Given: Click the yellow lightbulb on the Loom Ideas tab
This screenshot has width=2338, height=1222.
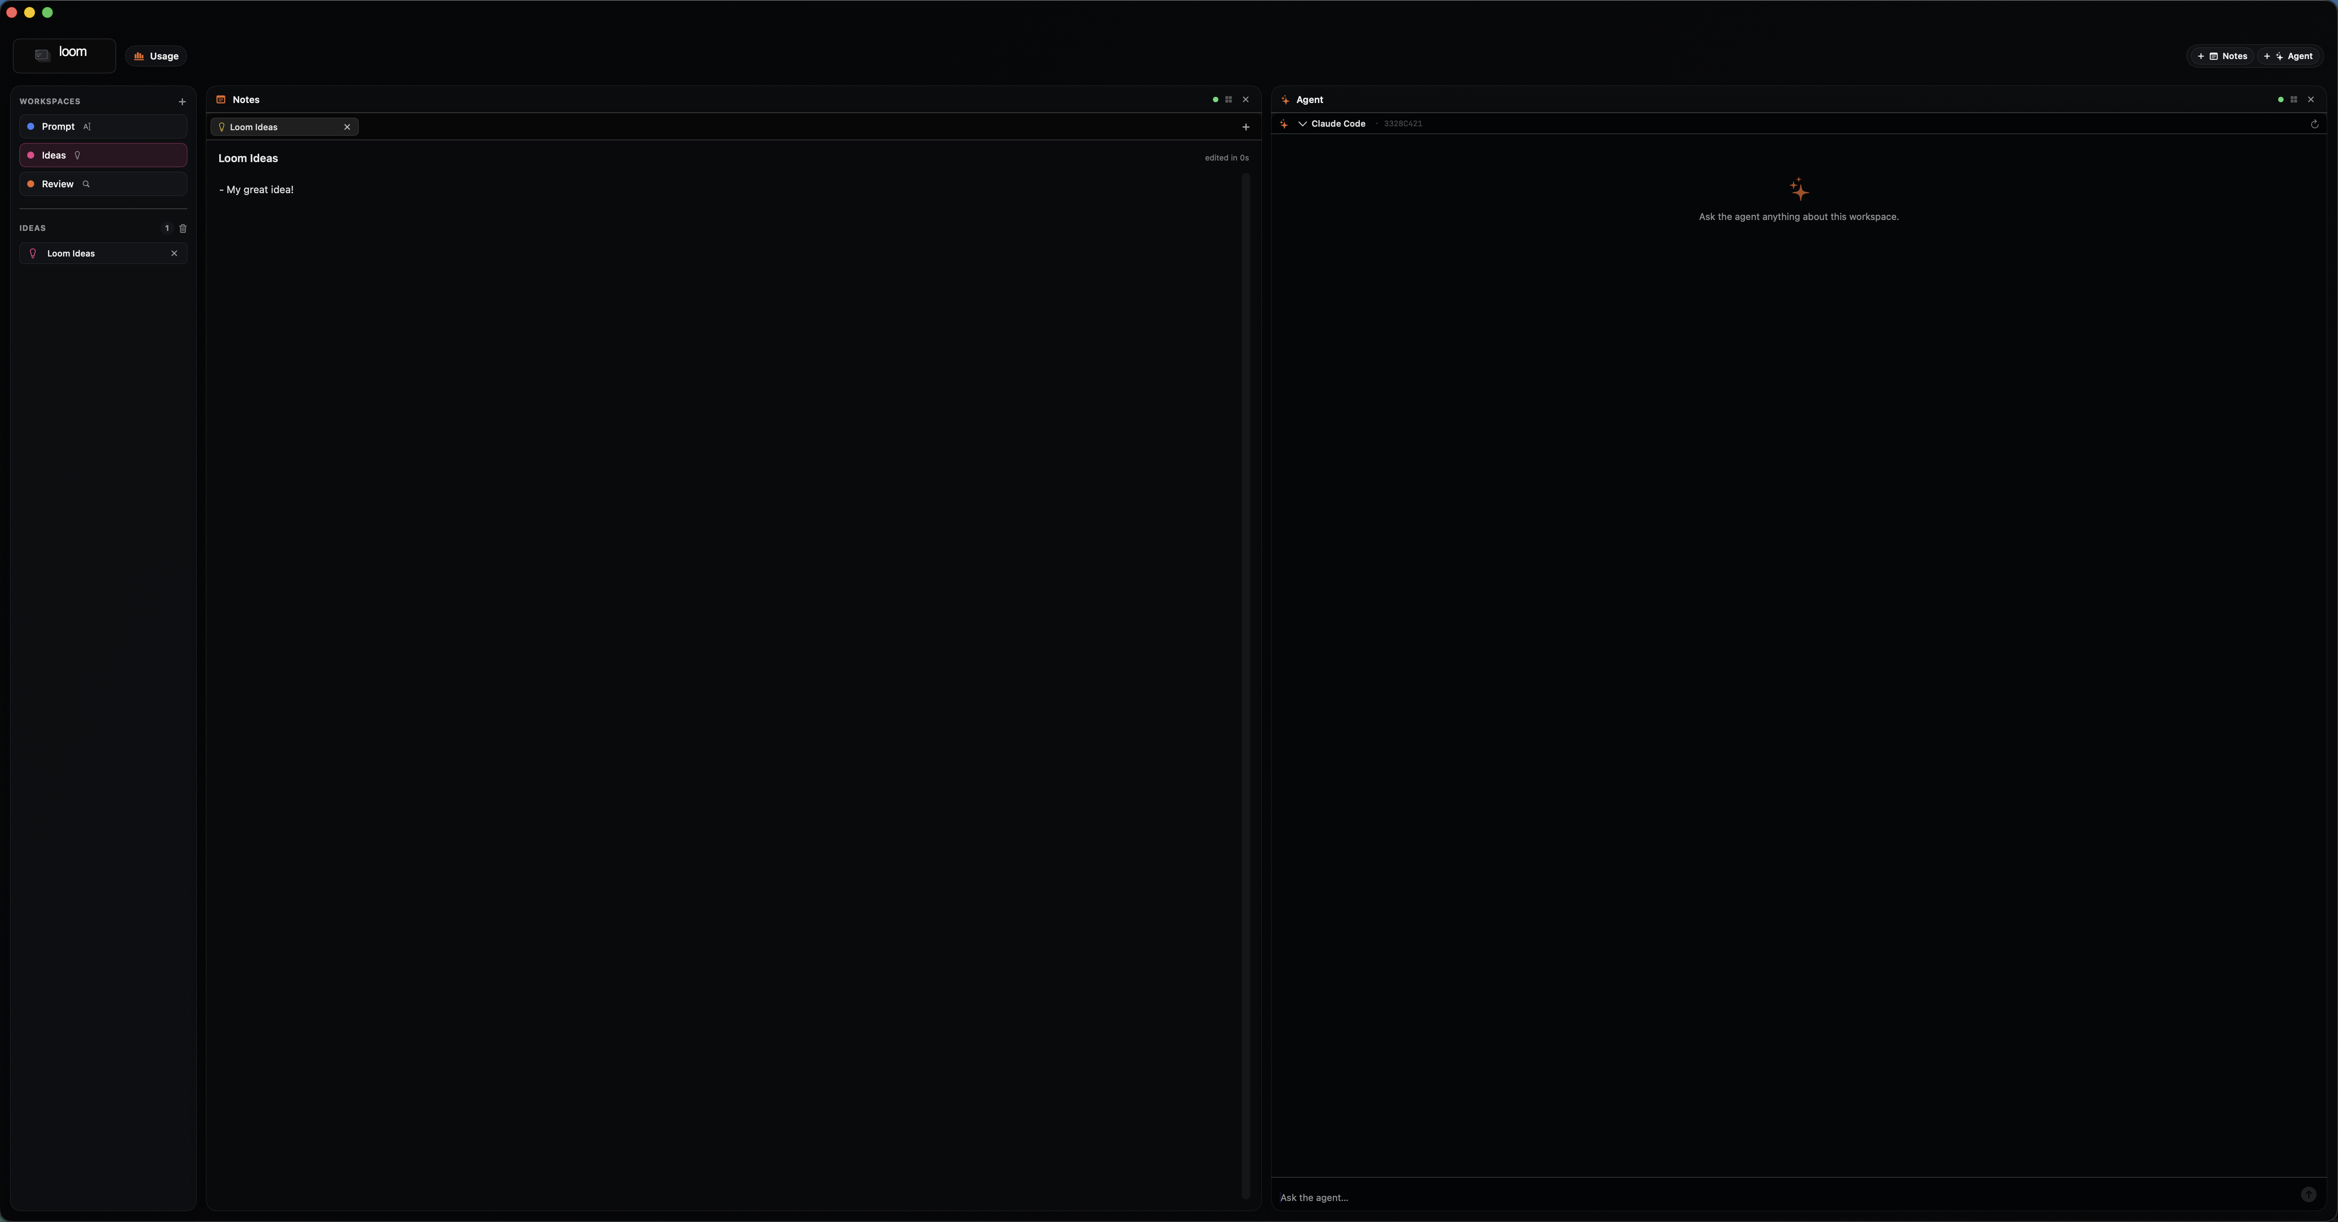Looking at the screenshot, I should coord(222,127).
